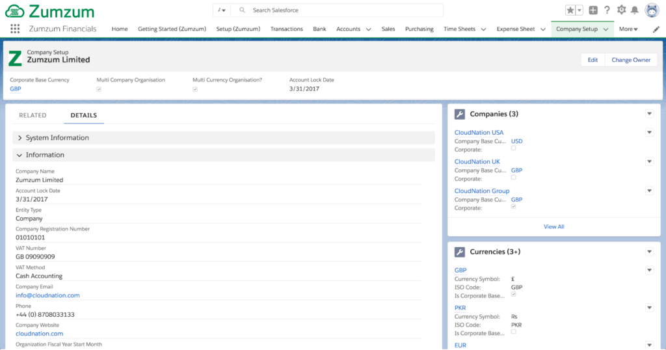Click the user avatar icon
This screenshot has width=666, height=350.
pos(652,10)
